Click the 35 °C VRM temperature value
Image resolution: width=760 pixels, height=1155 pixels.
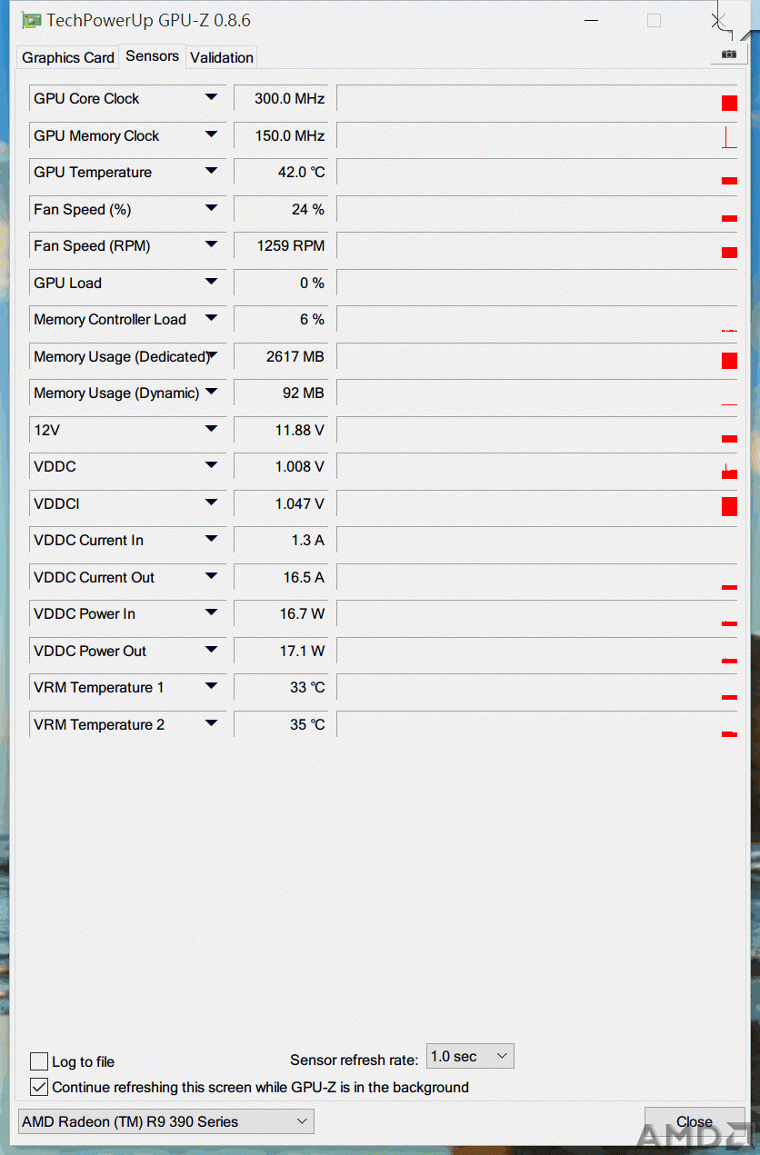click(x=281, y=724)
